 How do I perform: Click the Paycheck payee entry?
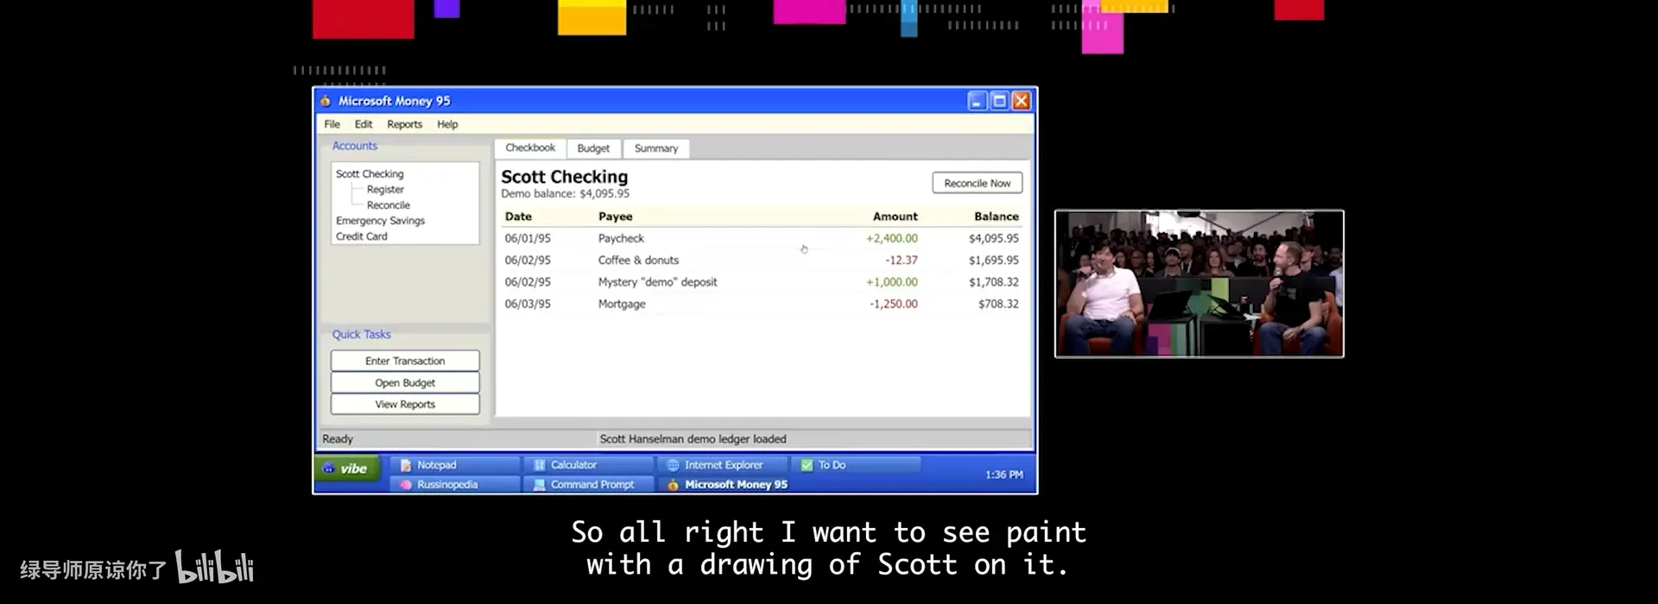[x=622, y=238]
